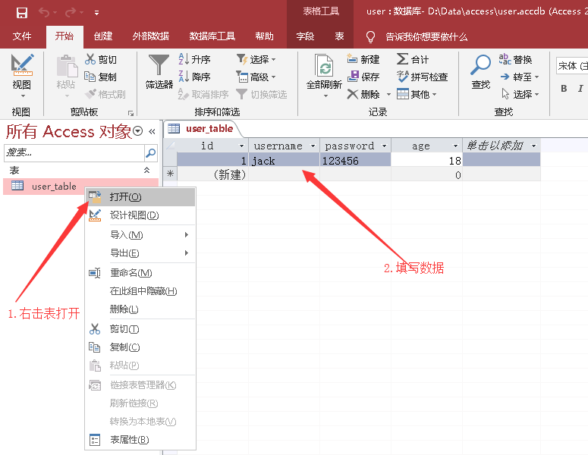This screenshot has width=588, height=455.
Task: Choose 表属性(B) from the context menu
Action: click(140, 440)
